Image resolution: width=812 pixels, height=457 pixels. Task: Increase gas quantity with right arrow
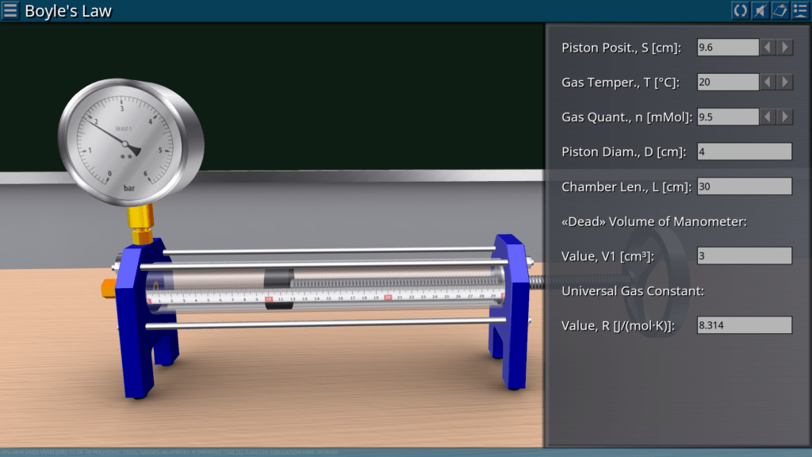pos(785,117)
